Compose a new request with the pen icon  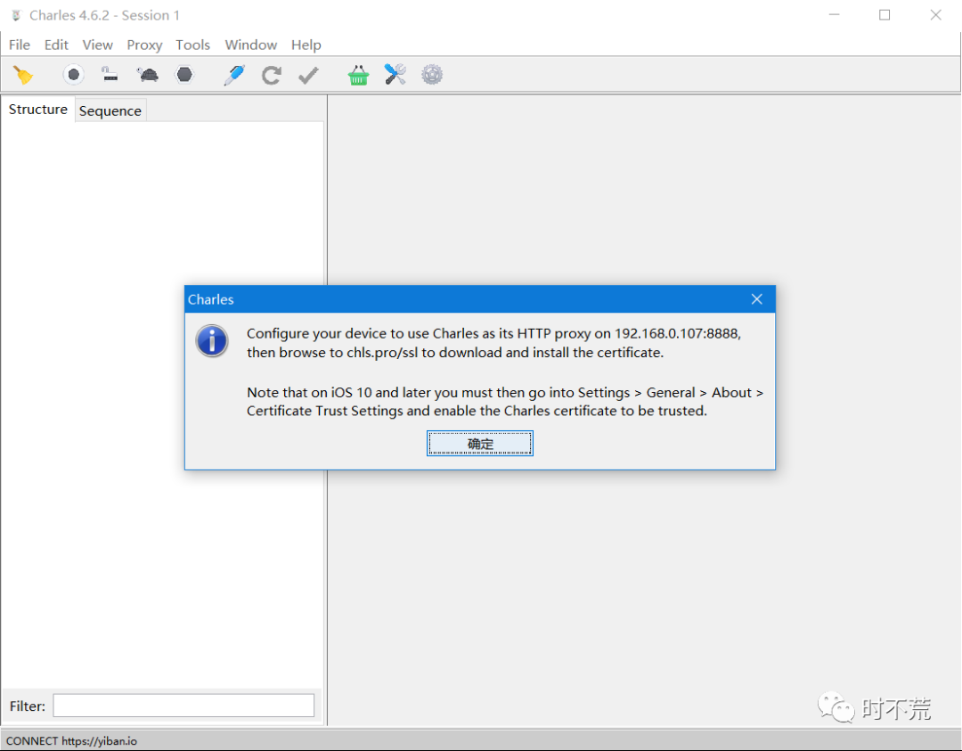pyautogui.click(x=234, y=75)
